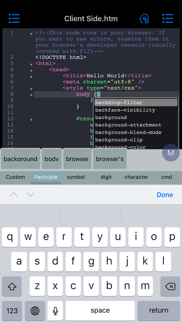Image resolution: width=182 pixels, height=323 pixels.
Task: Tap the AI assistant head icon
Action: (x=144, y=19)
